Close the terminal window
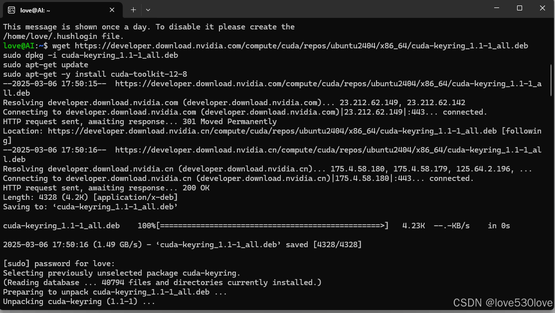The image size is (555, 313). 542,8
